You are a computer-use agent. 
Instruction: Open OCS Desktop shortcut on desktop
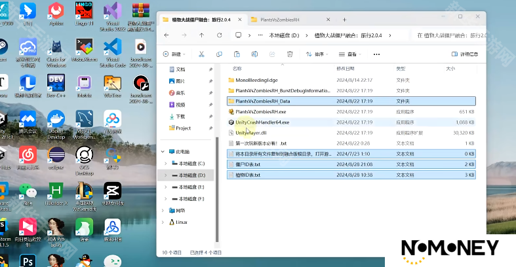pyautogui.click(x=84, y=161)
